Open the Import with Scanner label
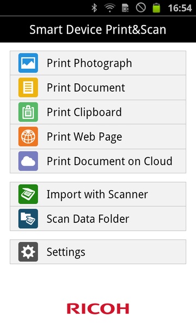The image size is (196, 327). point(97,195)
